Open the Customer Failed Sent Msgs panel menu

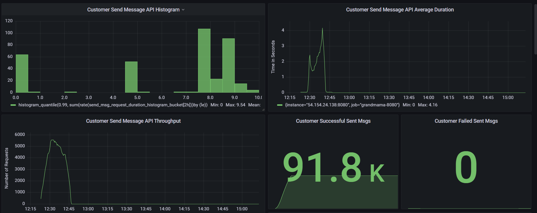[x=466, y=121]
